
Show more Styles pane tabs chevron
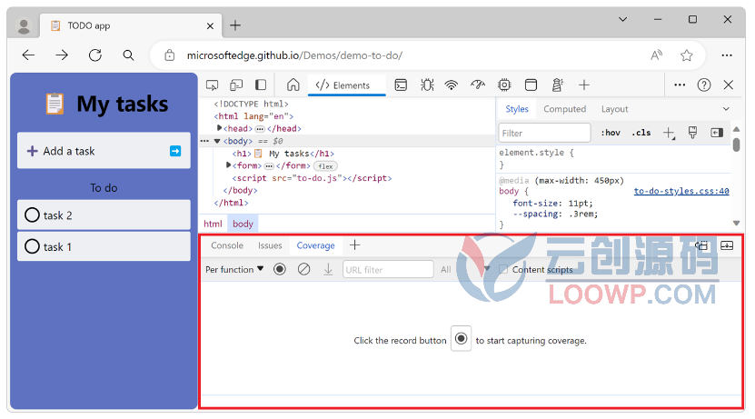(x=726, y=109)
